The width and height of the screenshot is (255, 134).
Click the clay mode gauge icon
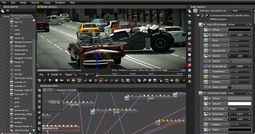point(134,80)
